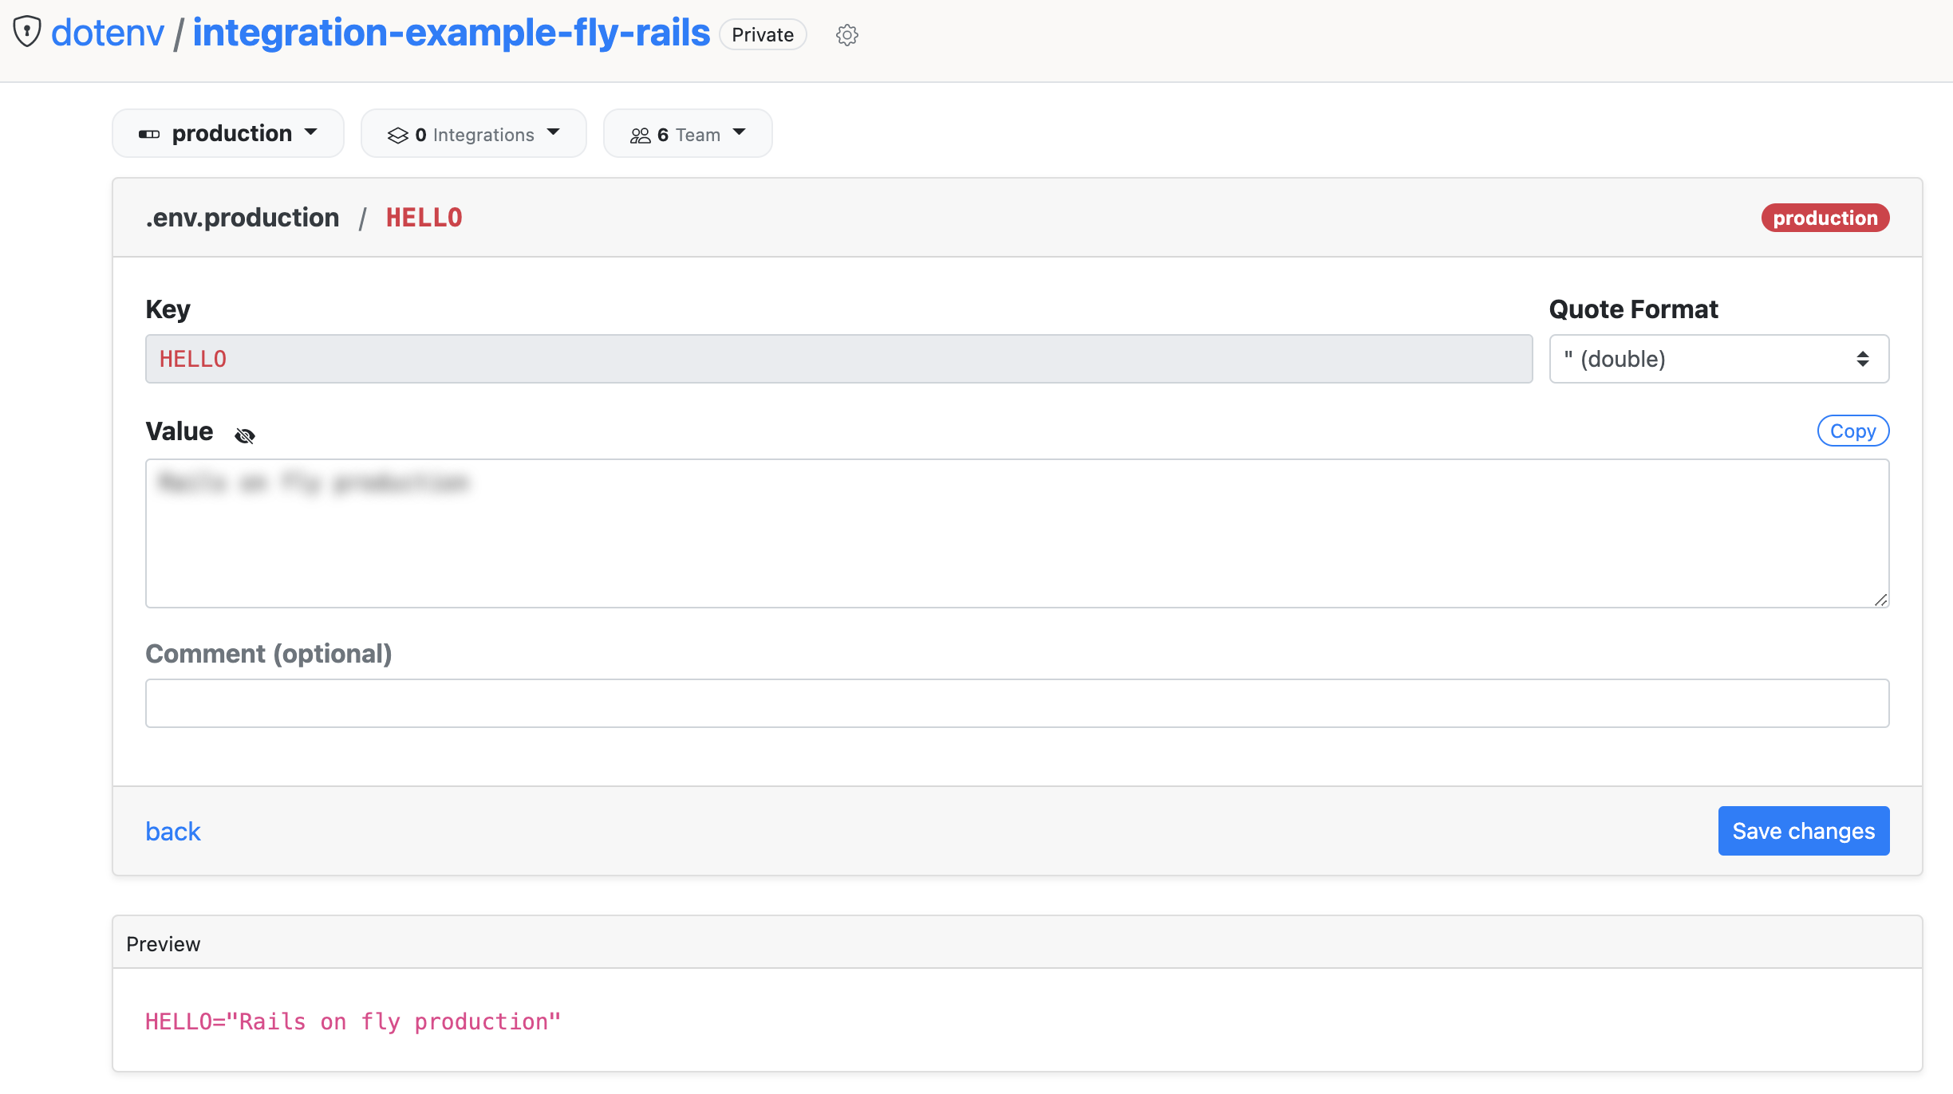This screenshot has height=1094, width=1953.
Task: Open the integration-example-fly-rails project link
Action: tap(451, 33)
